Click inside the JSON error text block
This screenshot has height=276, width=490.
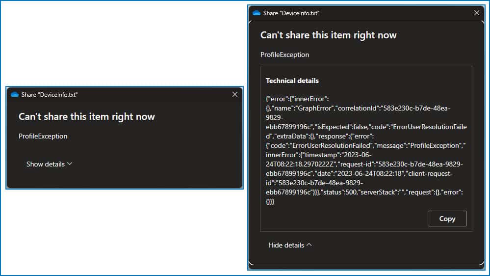(x=365, y=147)
